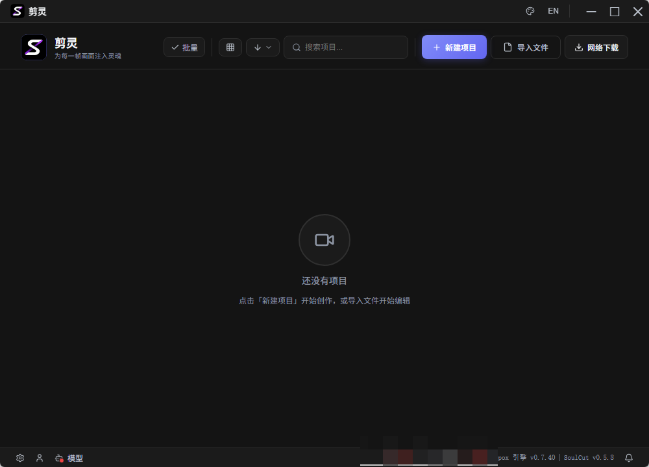The width and height of the screenshot is (649, 467).
Task: Maximize the 剪灵 window
Action: (x=615, y=11)
